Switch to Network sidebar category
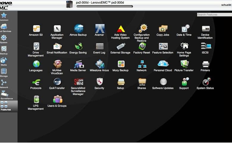The height and width of the screenshot is (143, 232). click(4, 84)
